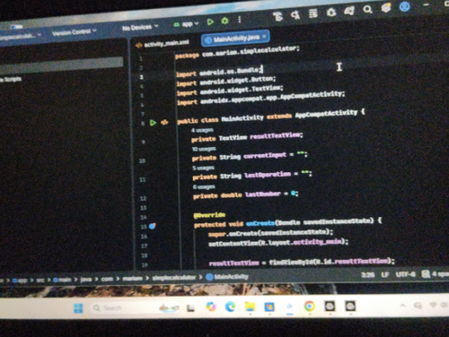The height and width of the screenshot is (337, 449).
Task: Click the setContentView code line
Action: coord(278,243)
